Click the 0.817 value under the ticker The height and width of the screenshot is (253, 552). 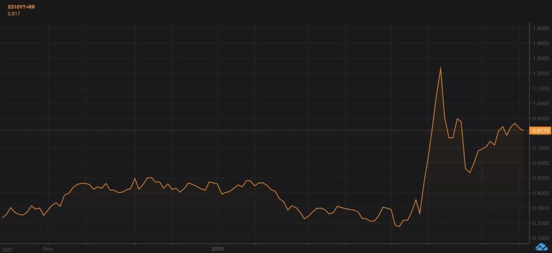13,14
